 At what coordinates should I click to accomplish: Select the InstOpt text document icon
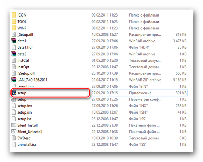14,67
